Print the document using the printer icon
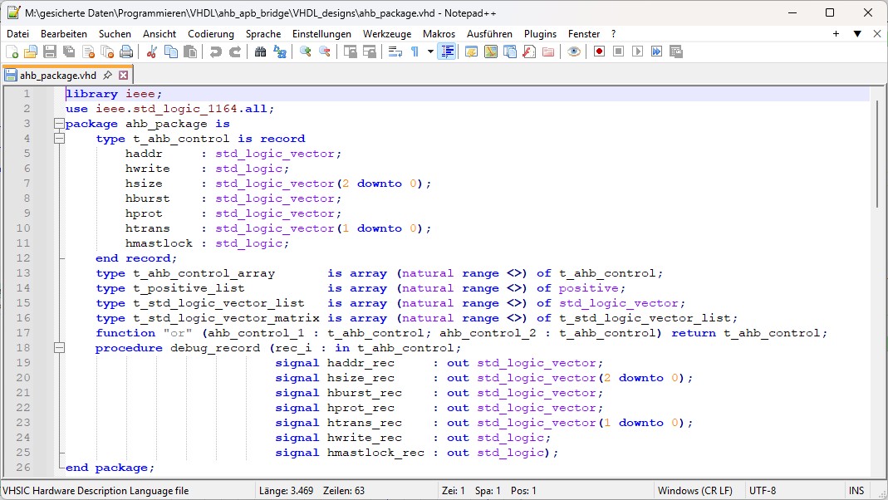 [126, 51]
